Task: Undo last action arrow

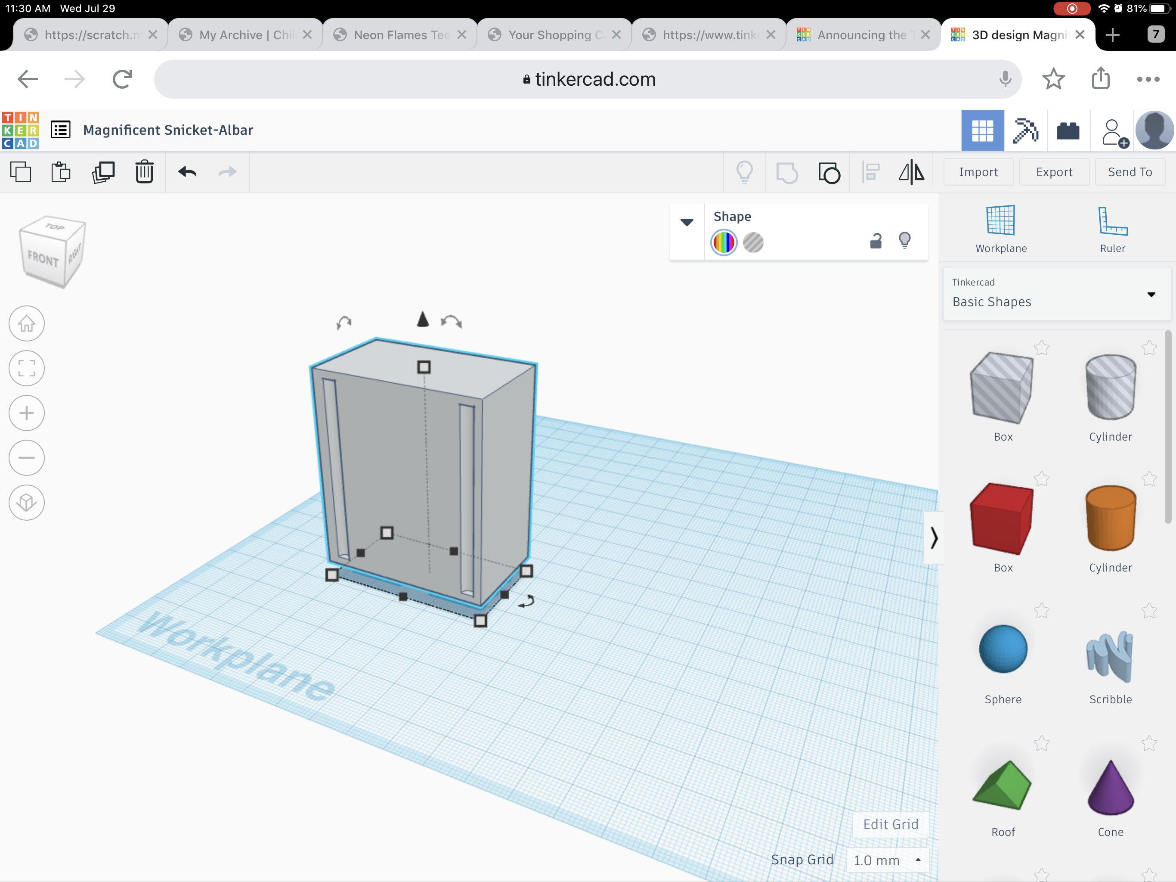Action: (x=187, y=172)
